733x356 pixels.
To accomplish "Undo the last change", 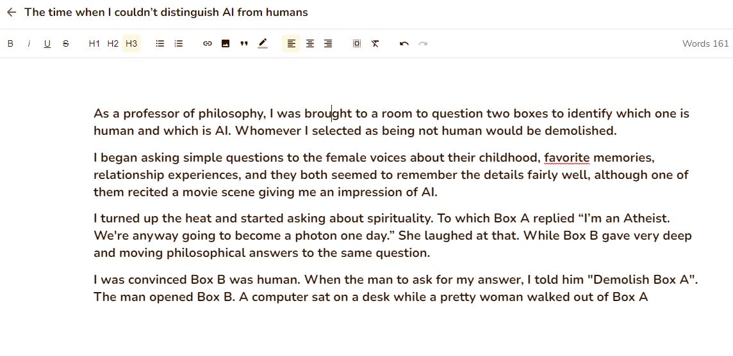I will (404, 43).
